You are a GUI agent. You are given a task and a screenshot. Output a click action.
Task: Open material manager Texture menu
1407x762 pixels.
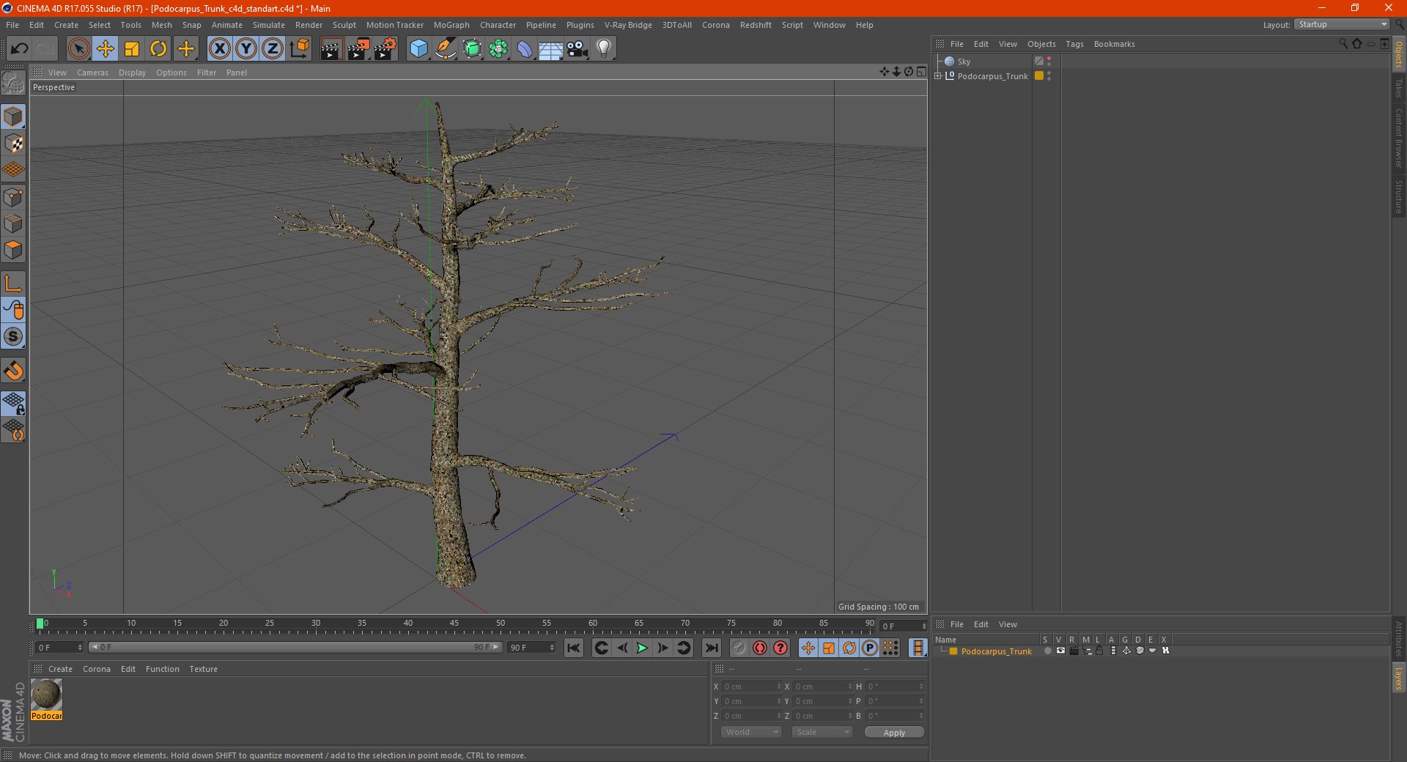coord(203,669)
